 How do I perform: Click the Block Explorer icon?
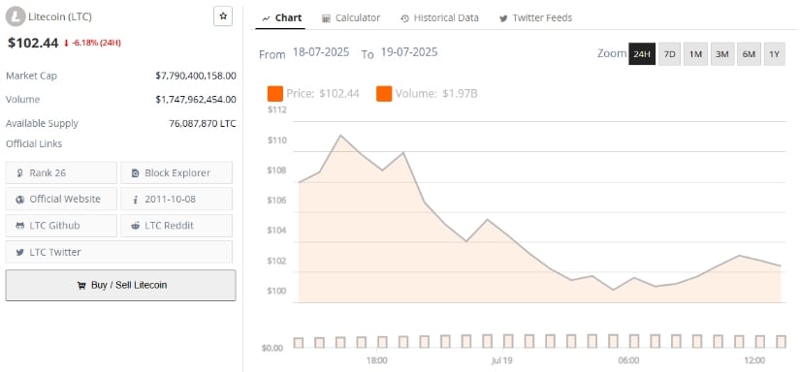135,173
